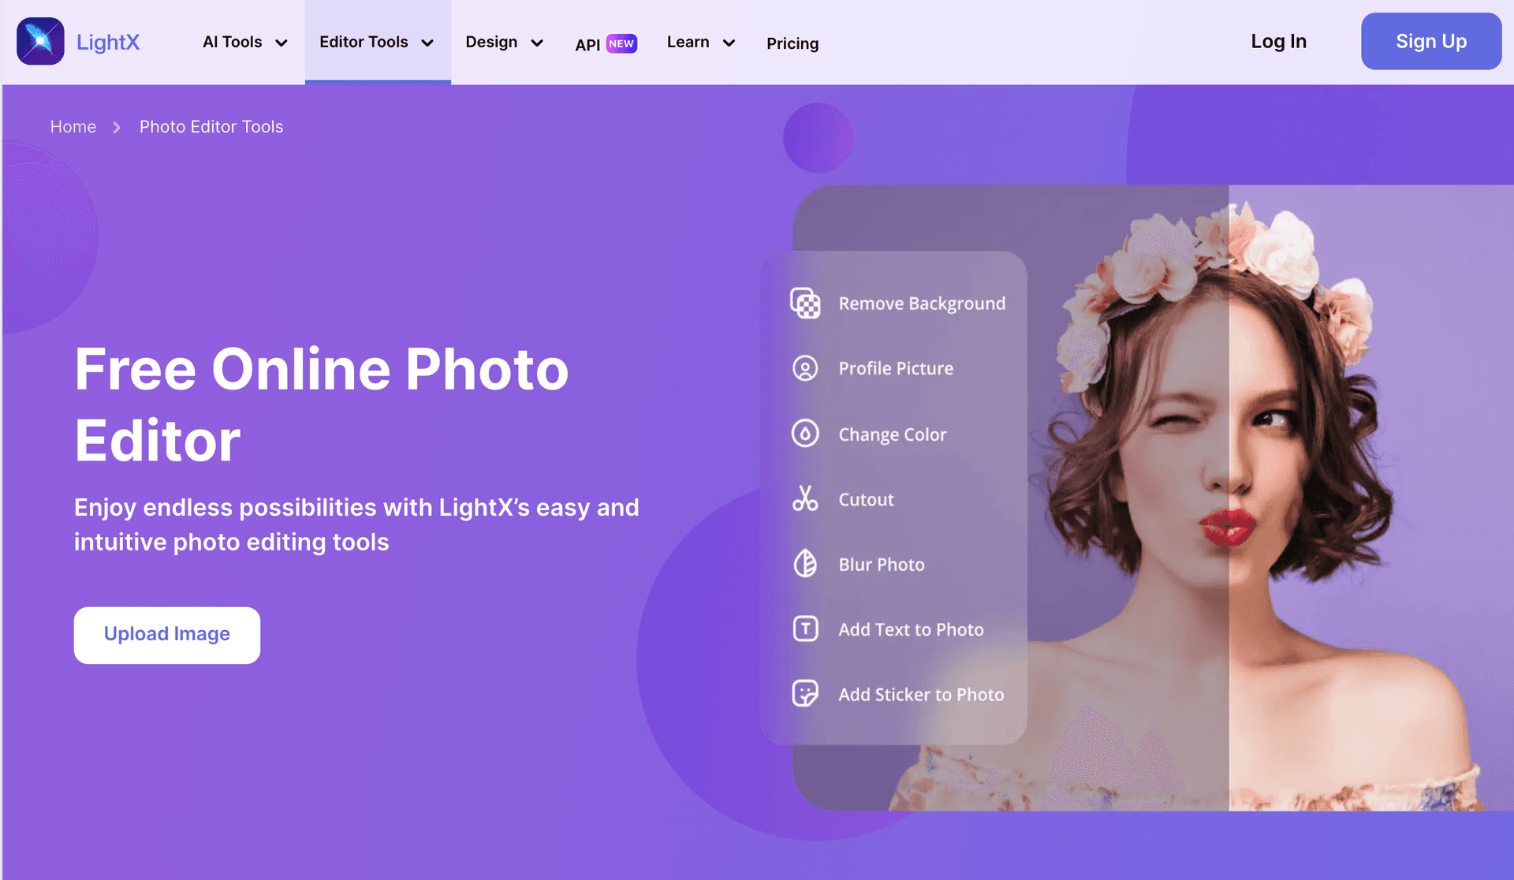
Task: Click the LightX brand name text
Action: pyautogui.click(x=108, y=43)
